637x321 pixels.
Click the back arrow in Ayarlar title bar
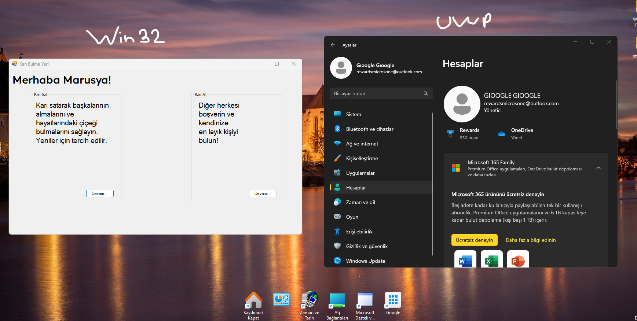[333, 45]
